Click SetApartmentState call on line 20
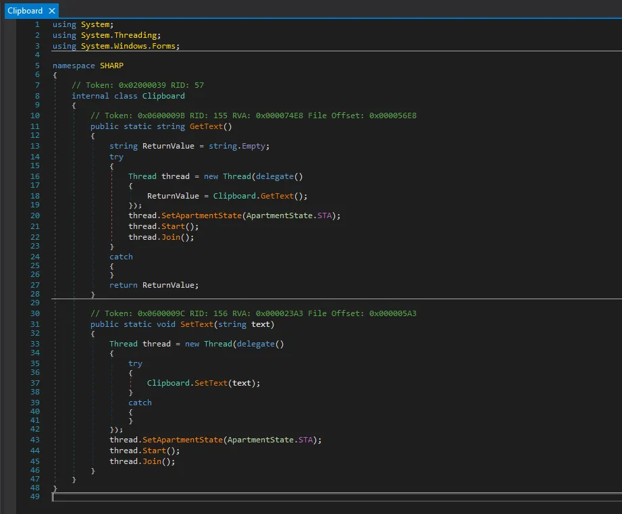Image resolution: width=622 pixels, height=514 pixels. 201,215
